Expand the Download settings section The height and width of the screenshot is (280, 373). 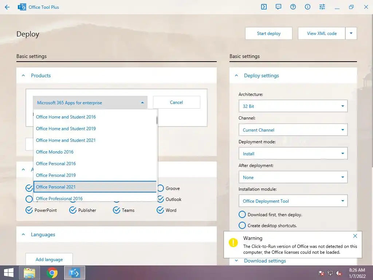pyautogui.click(x=236, y=261)
